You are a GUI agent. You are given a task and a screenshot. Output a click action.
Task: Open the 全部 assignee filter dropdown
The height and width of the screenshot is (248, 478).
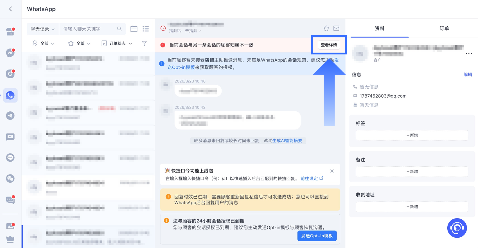pyautogui.click(x=43, y=43)
